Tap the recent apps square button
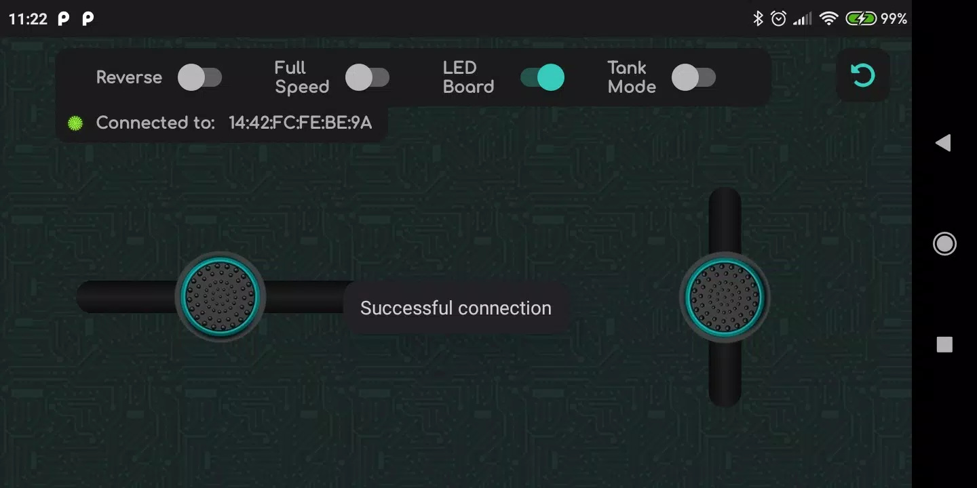This screenshot has width=977, height=488. [x=944, y=345]
